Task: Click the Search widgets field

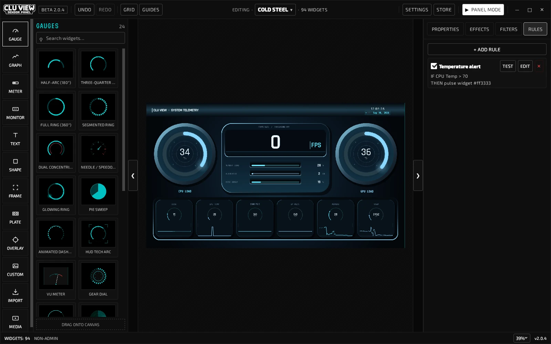Action: [81, 38]
